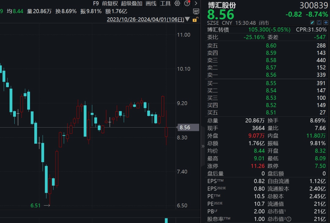The image size is (330, 223).
Task: Open the settings gear icon
Action: point(177,3)
